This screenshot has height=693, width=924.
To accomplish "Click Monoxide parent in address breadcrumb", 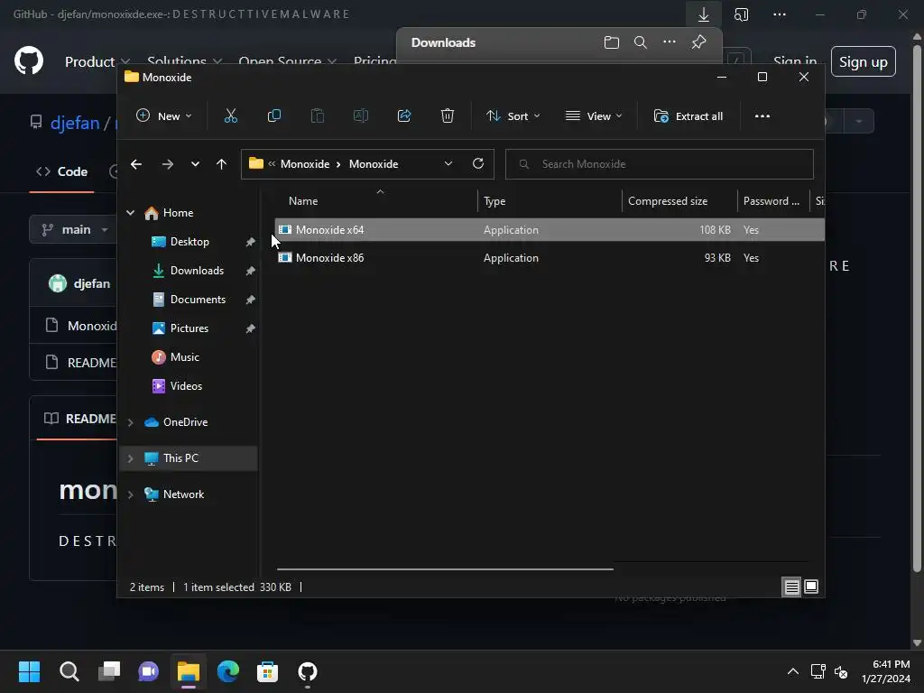I will click(305, 164).
